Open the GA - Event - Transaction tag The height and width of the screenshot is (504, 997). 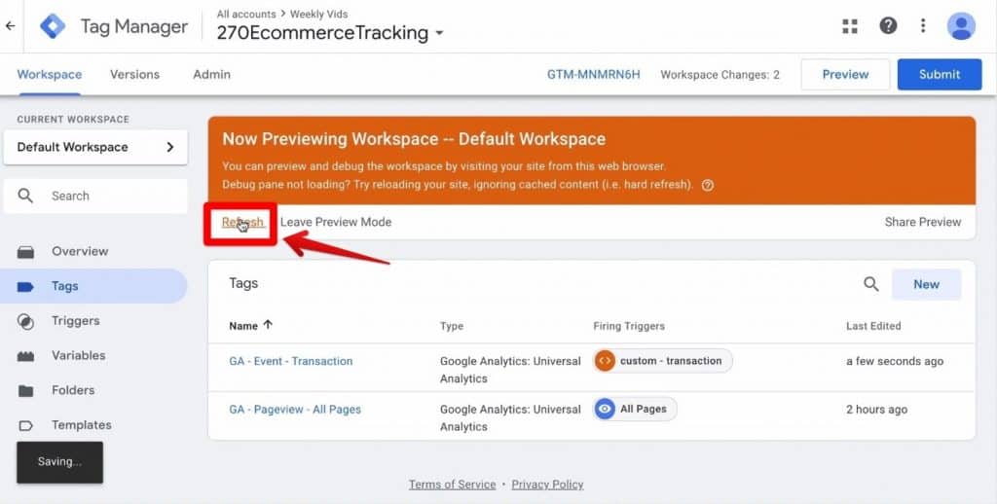[x=290, y=361]
